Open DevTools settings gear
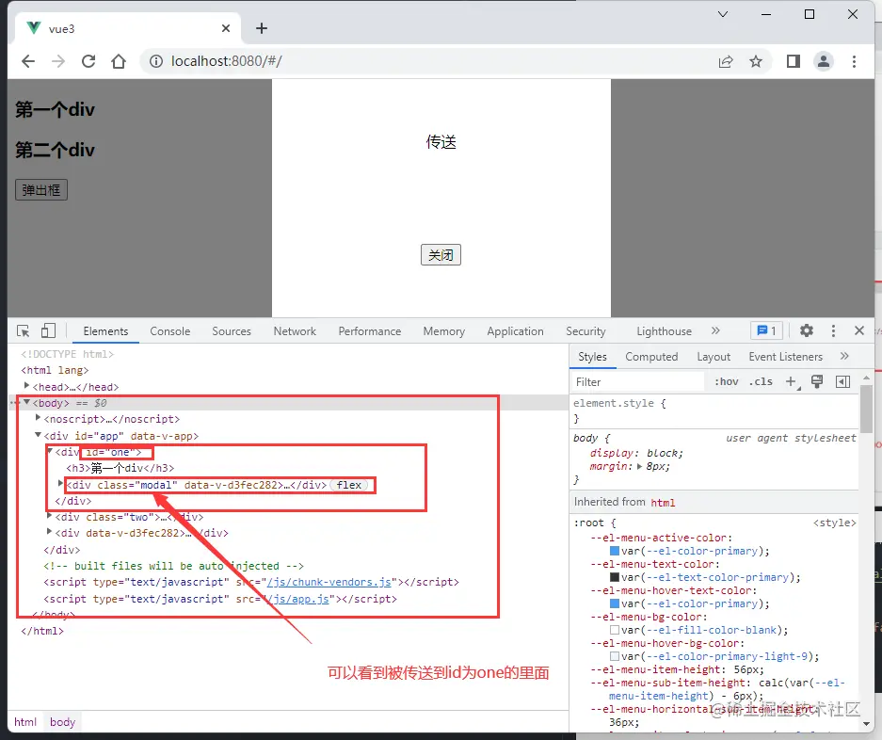This screenshot has height=740, width=882. pos(807,330)
